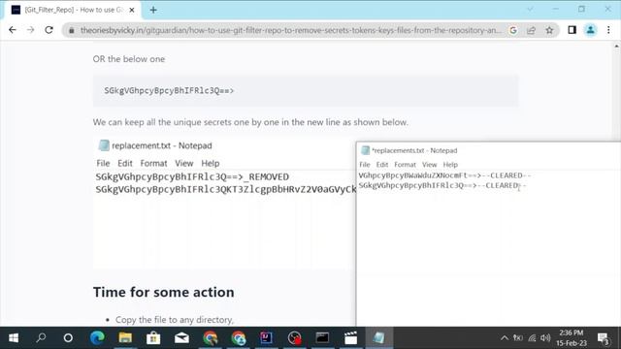Click the Google icon in the address bar

click(x=513, y=30)
